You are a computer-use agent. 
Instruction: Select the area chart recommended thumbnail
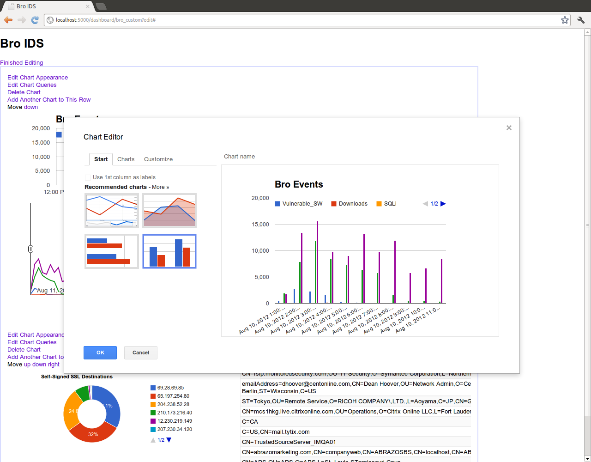[x=169, y=211]
